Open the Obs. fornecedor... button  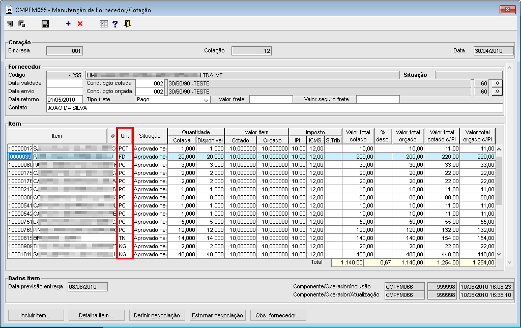(x=277, y=315)
